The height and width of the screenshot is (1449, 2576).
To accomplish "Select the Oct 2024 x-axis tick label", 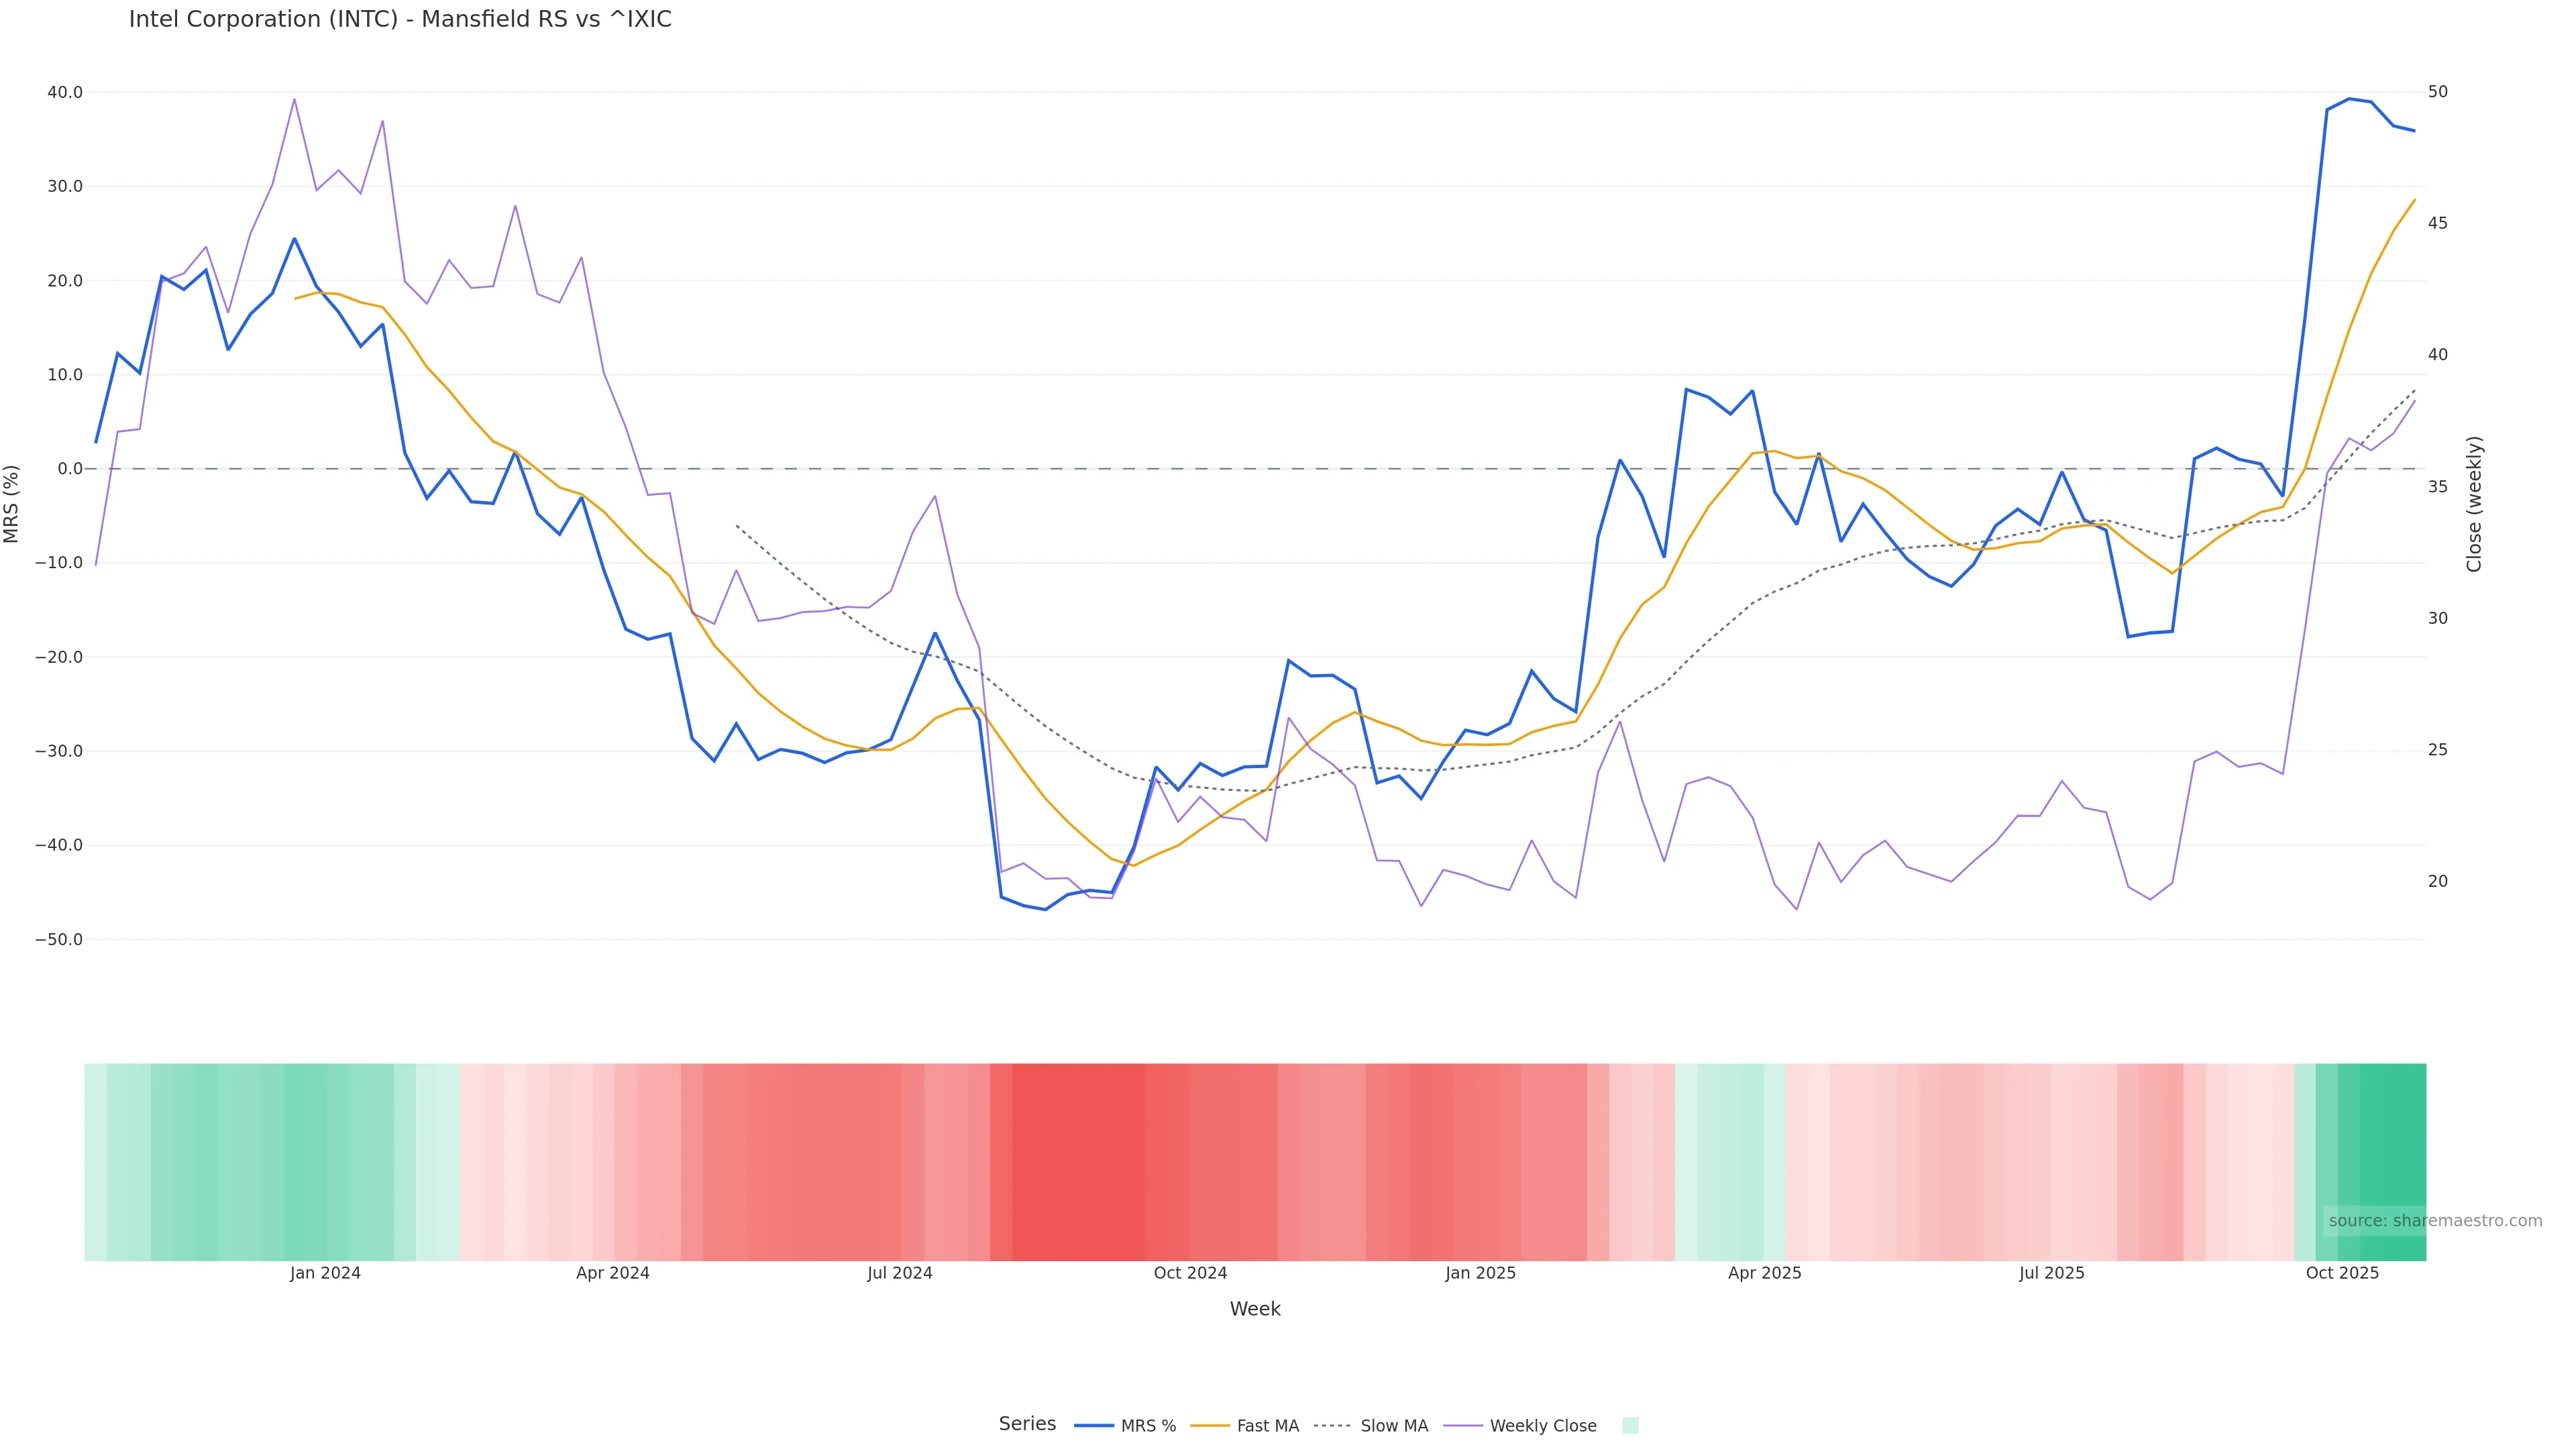I will point(1190,1273).
